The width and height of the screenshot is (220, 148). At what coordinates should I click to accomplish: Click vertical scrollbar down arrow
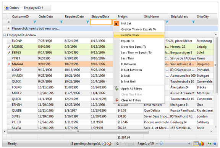click(216, 127)
